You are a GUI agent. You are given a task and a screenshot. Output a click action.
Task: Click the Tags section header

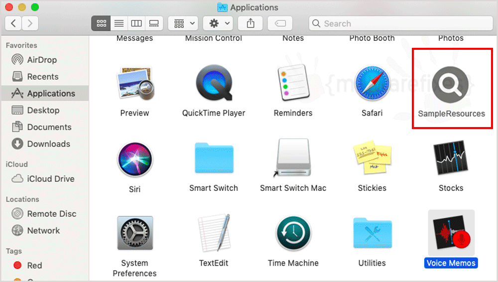tap(13, 251)
